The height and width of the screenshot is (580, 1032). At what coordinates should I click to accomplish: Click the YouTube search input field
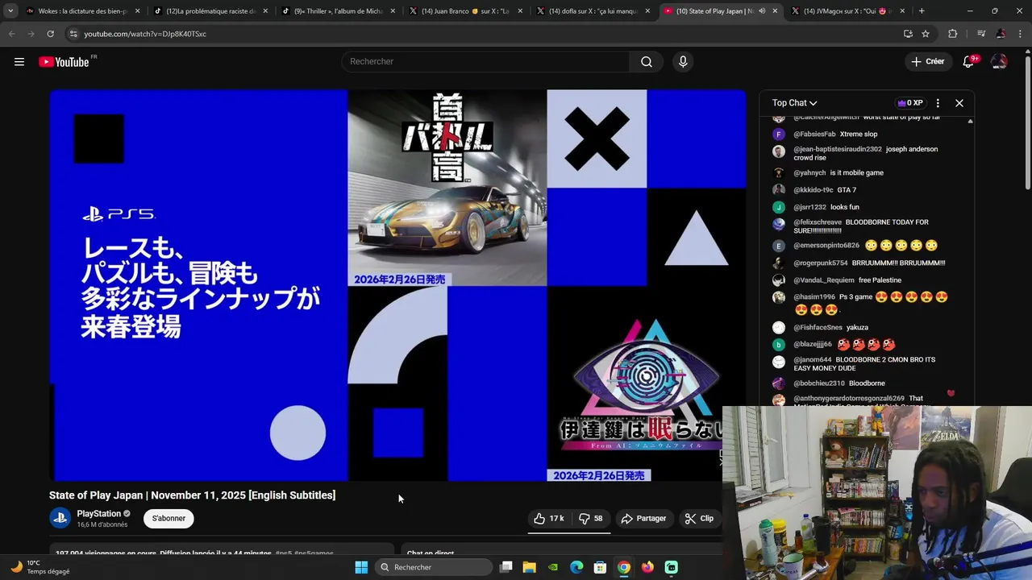pyautogui.click(x=486, y=62)
